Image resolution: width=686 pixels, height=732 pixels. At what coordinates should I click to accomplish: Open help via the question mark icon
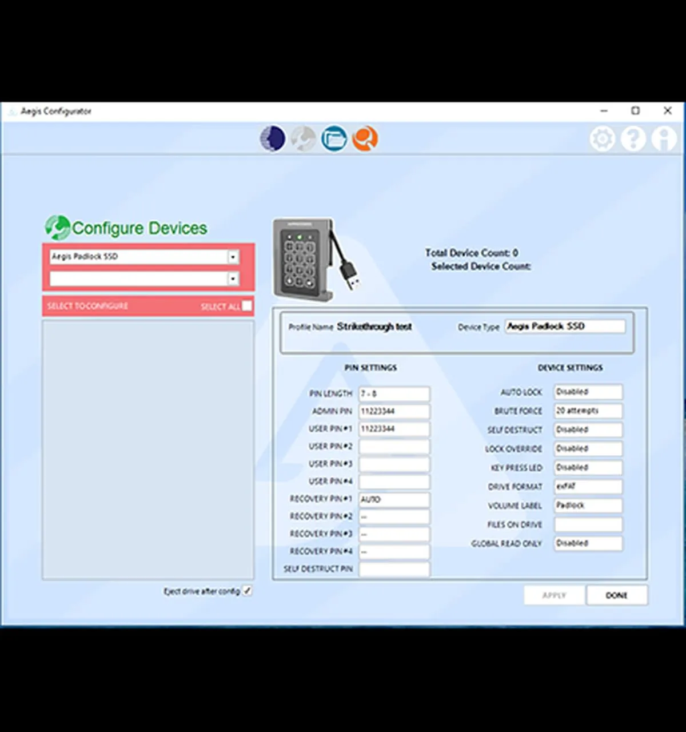coord(633,139)
